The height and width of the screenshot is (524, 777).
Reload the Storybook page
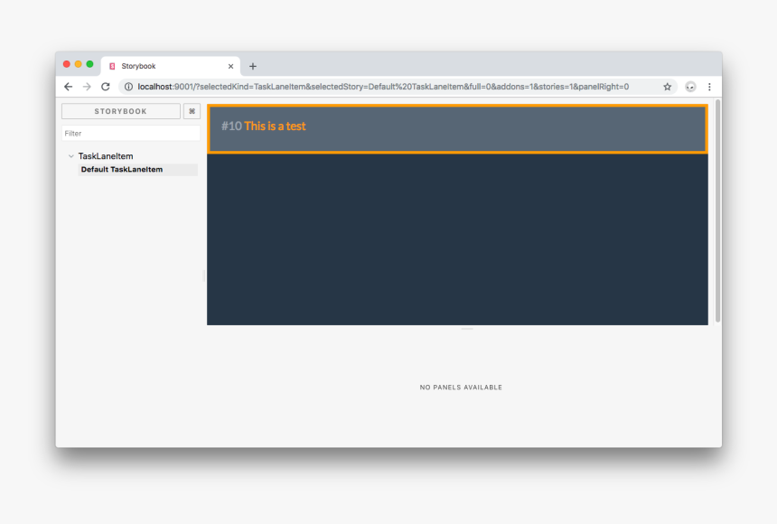coord(106,87)
